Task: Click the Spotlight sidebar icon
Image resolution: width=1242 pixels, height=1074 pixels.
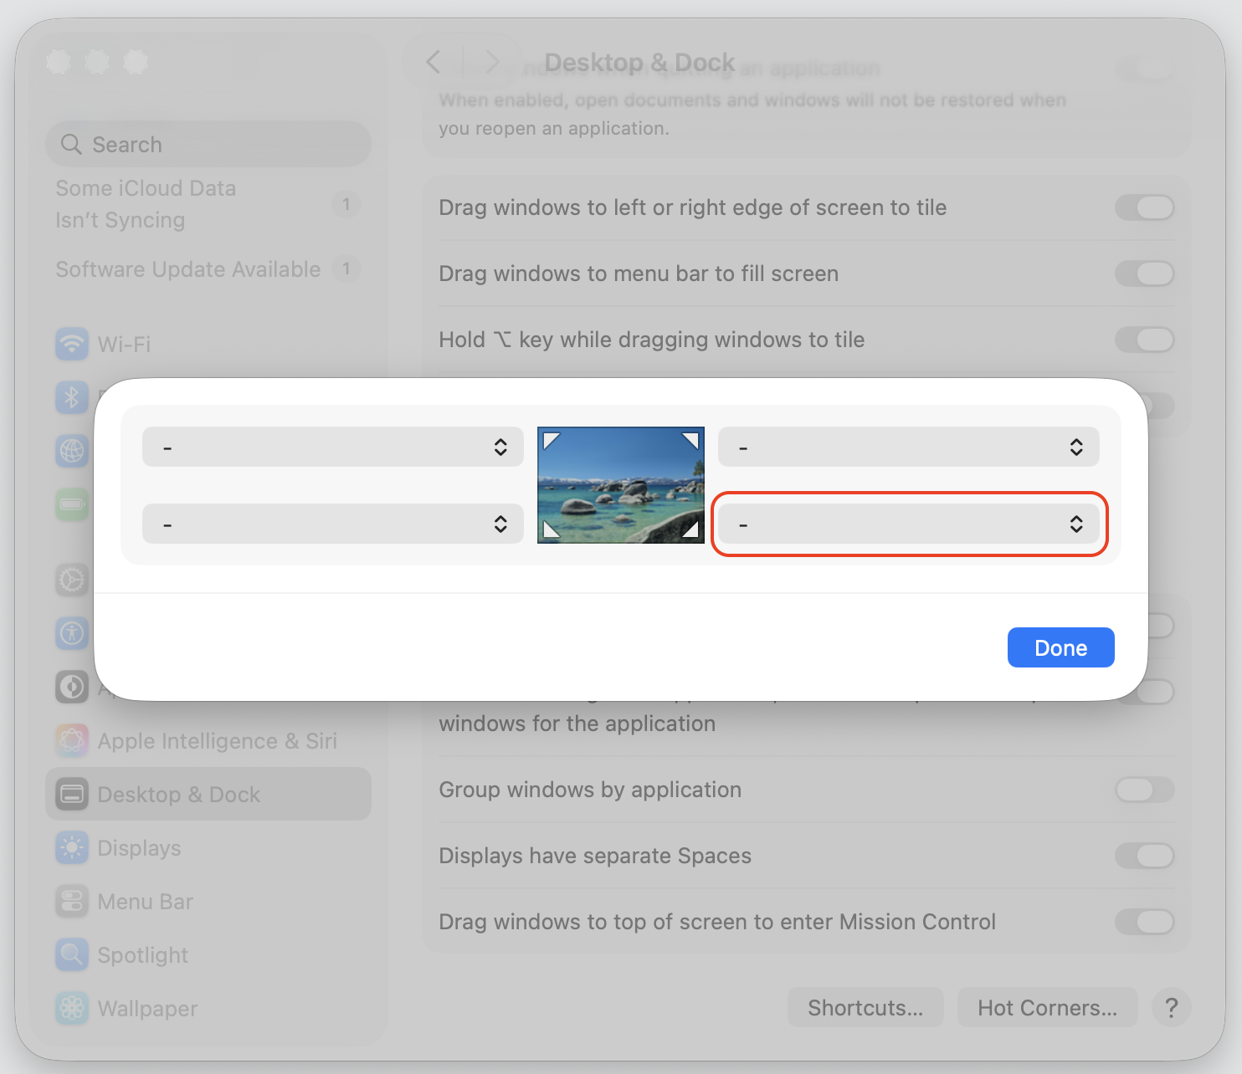Action: (72, 954)
